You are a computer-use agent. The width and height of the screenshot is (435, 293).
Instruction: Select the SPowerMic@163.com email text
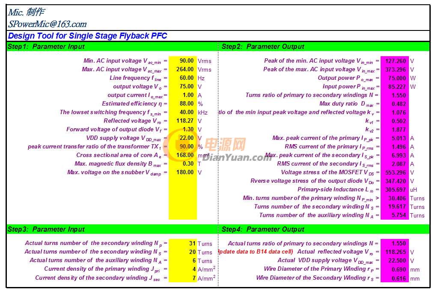(x=47, y=24)
